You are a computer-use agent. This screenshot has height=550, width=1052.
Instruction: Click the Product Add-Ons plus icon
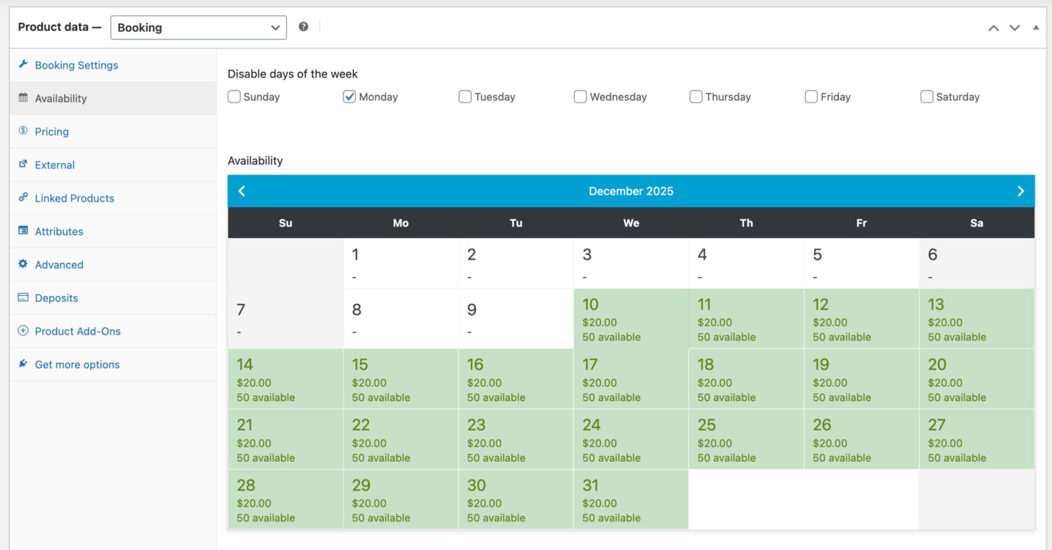23,331
